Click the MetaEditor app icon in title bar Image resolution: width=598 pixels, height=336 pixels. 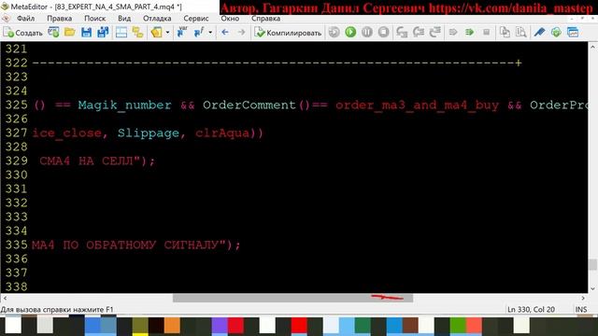tap(5, 7)
